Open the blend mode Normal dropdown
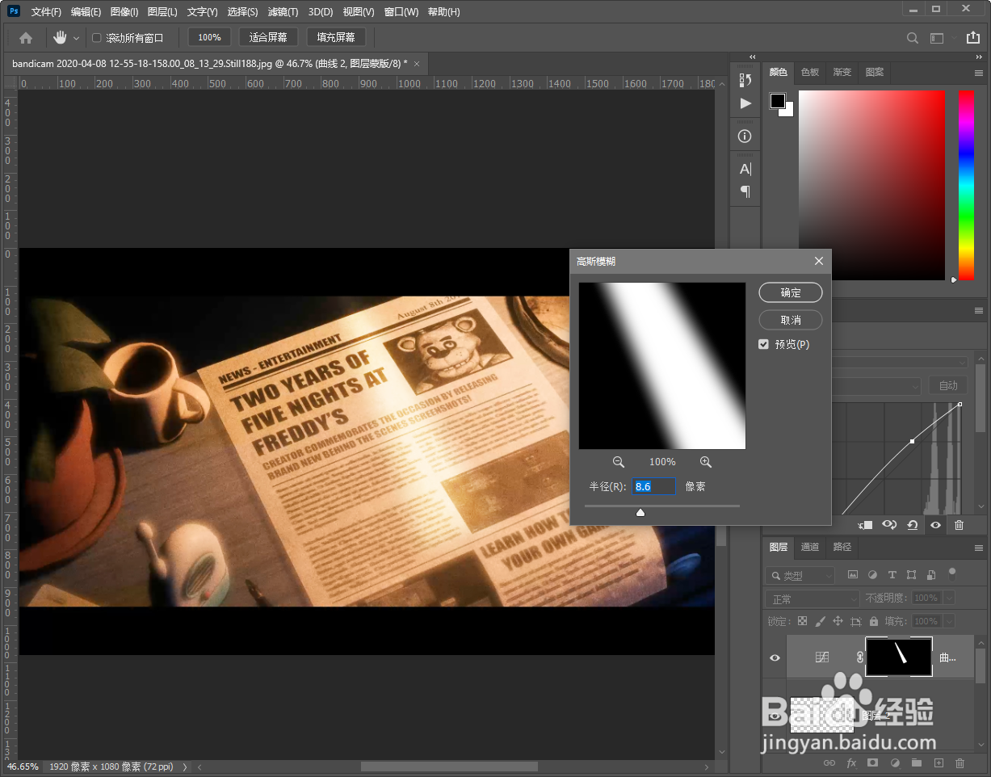 tap(813, 598)
